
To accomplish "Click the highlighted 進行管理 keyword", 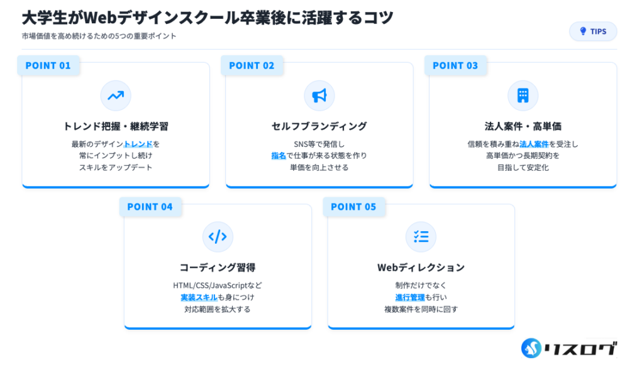I will [410, 297].
